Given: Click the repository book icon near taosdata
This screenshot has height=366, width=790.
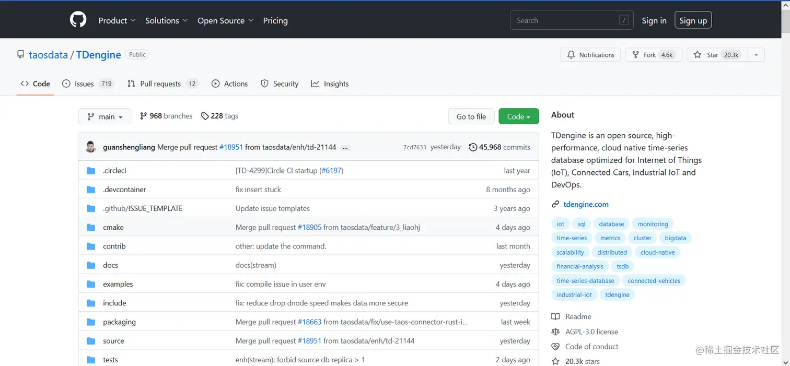Looking at the screenshot, I should (x=21, y=54).
